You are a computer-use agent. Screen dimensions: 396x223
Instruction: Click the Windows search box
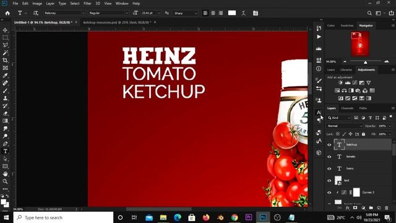point(63,217)
